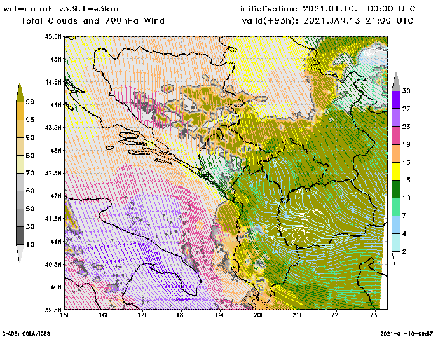Click the '45.5N' latitude axis label
Image resolution: width=445 pixels, height=337 pixels.
(53, 36)
